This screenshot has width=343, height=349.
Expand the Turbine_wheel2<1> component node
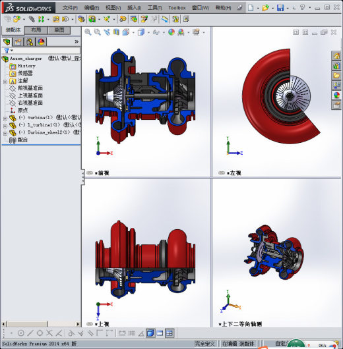(x=5, y=133)
